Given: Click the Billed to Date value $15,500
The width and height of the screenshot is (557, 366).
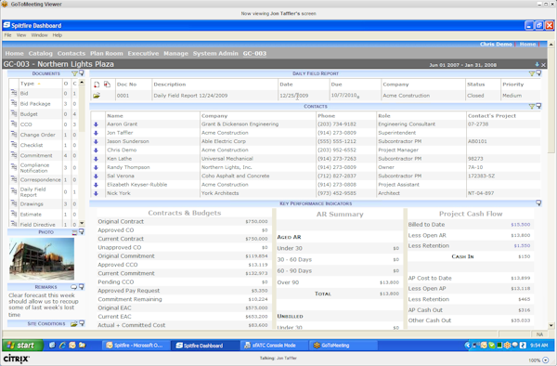Looking at the screenshot, I should [521, 225].
